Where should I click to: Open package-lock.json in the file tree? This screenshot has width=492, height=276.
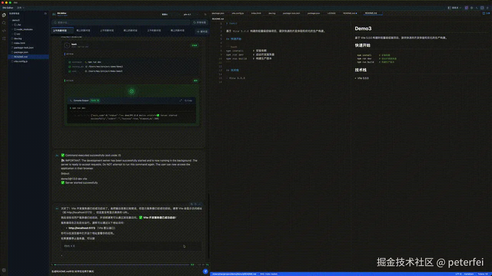[x=24, y=48]
